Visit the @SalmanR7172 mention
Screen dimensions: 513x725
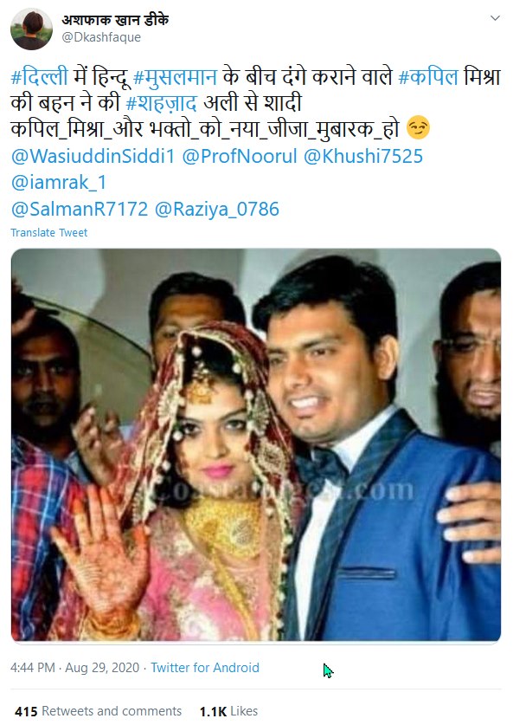pos(80,209)
